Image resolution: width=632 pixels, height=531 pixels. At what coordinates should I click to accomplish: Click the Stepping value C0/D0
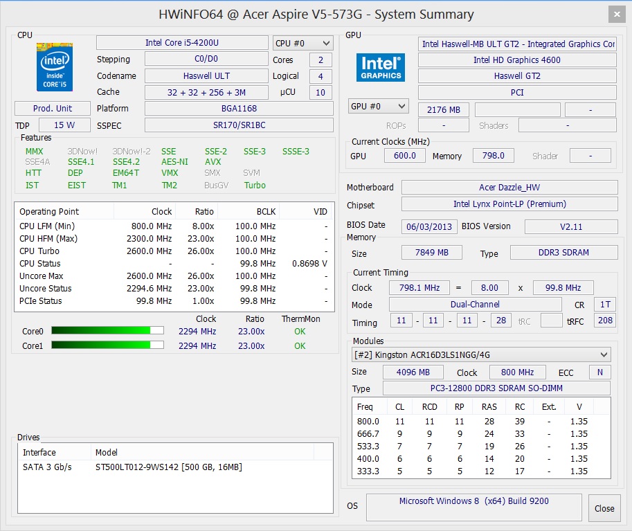206,59
